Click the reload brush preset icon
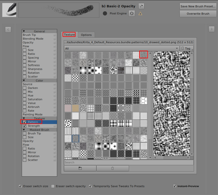Viewport: 218px width, 195px height. click(x=132, y=13)
